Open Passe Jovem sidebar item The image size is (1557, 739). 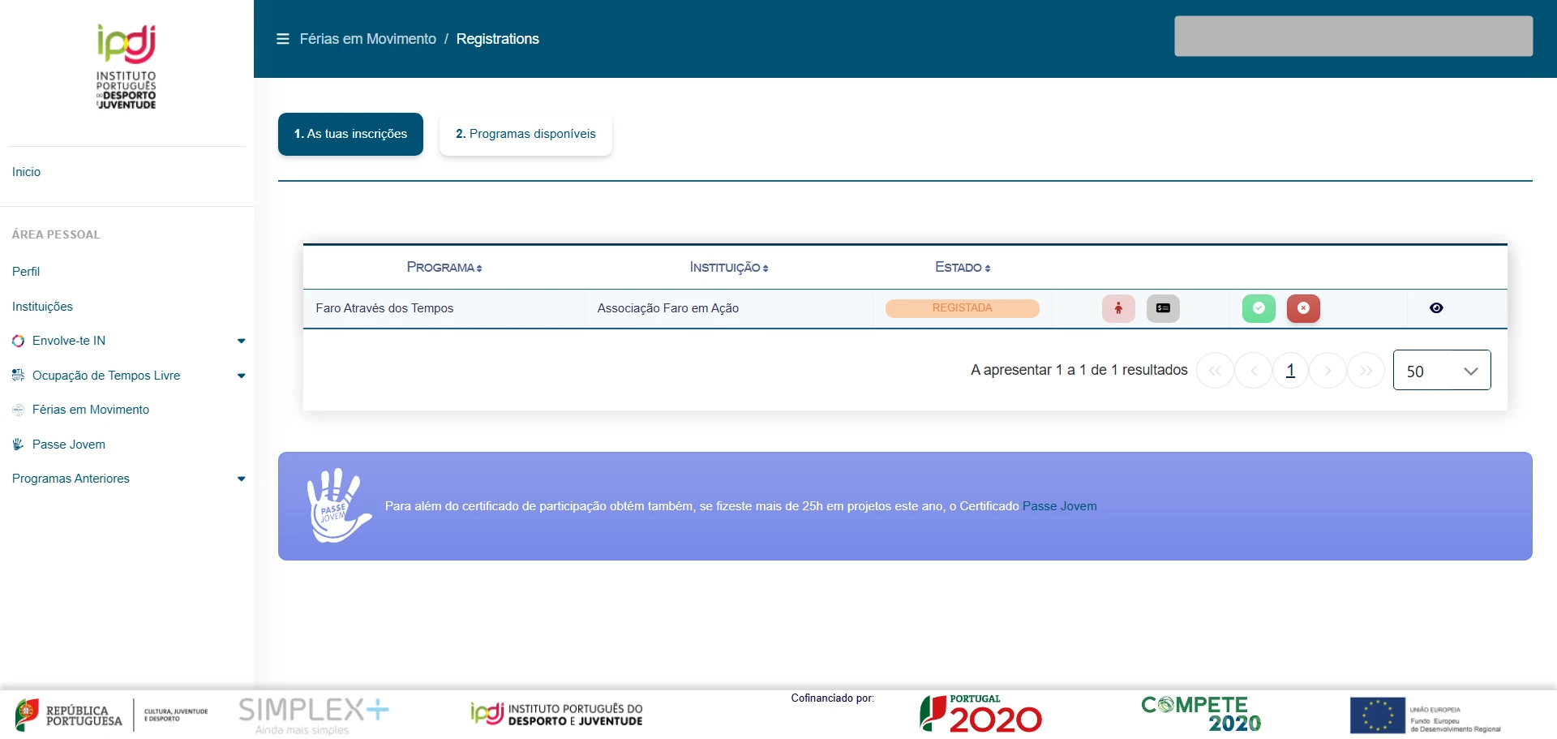point(69,445)
